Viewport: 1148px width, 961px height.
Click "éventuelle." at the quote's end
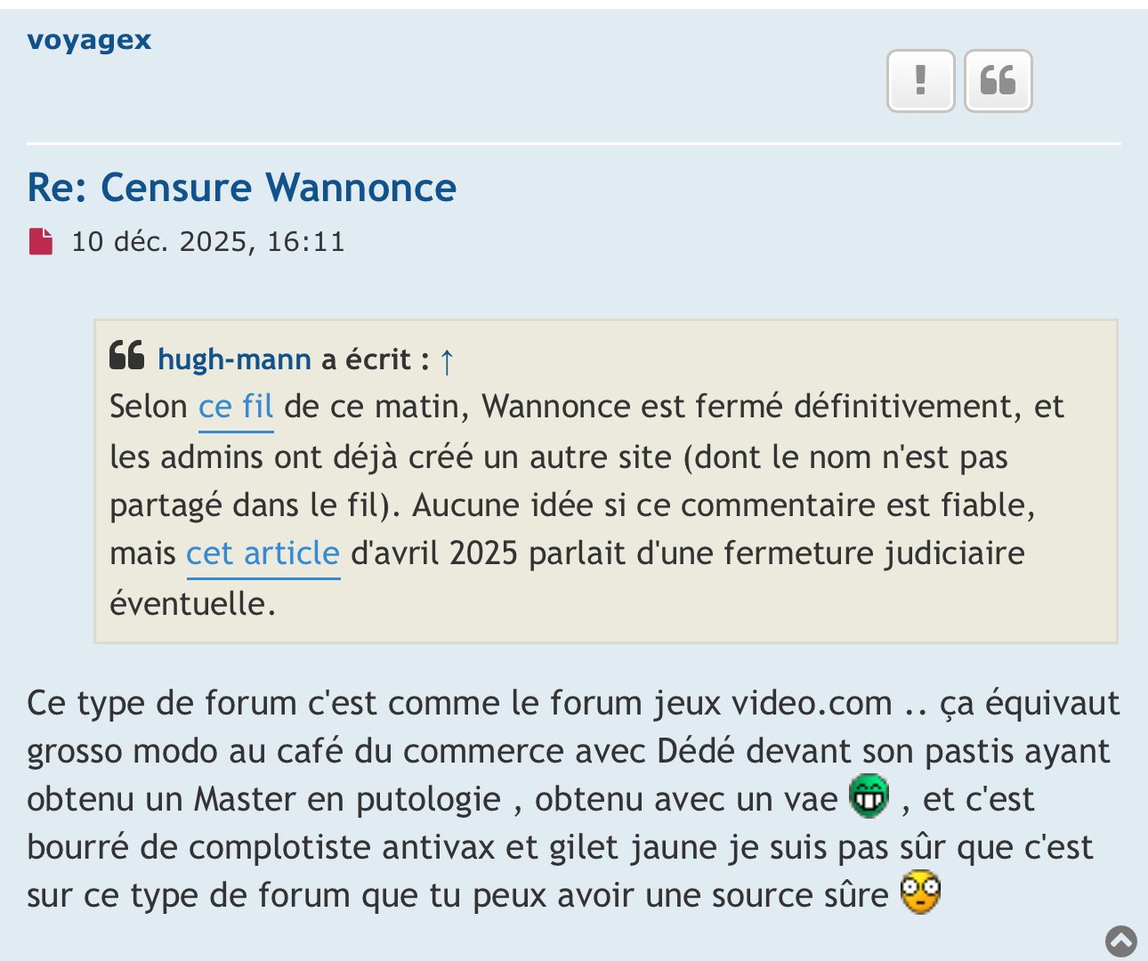192,603
